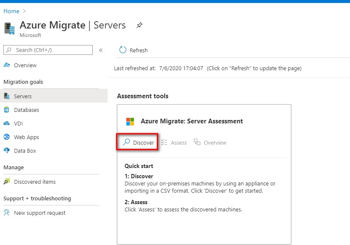Click the Discover button

[138, 142]
